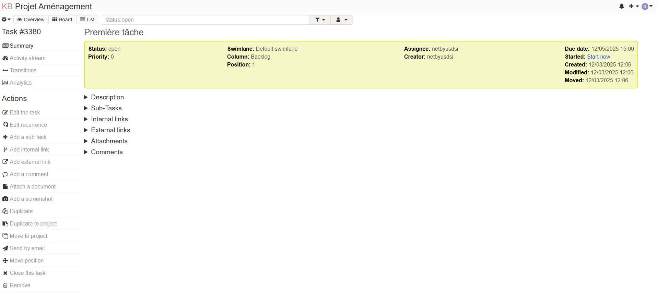This screenshot has height=293, width=657.
Task: Open the plus create-new menu
Action: 633,6
